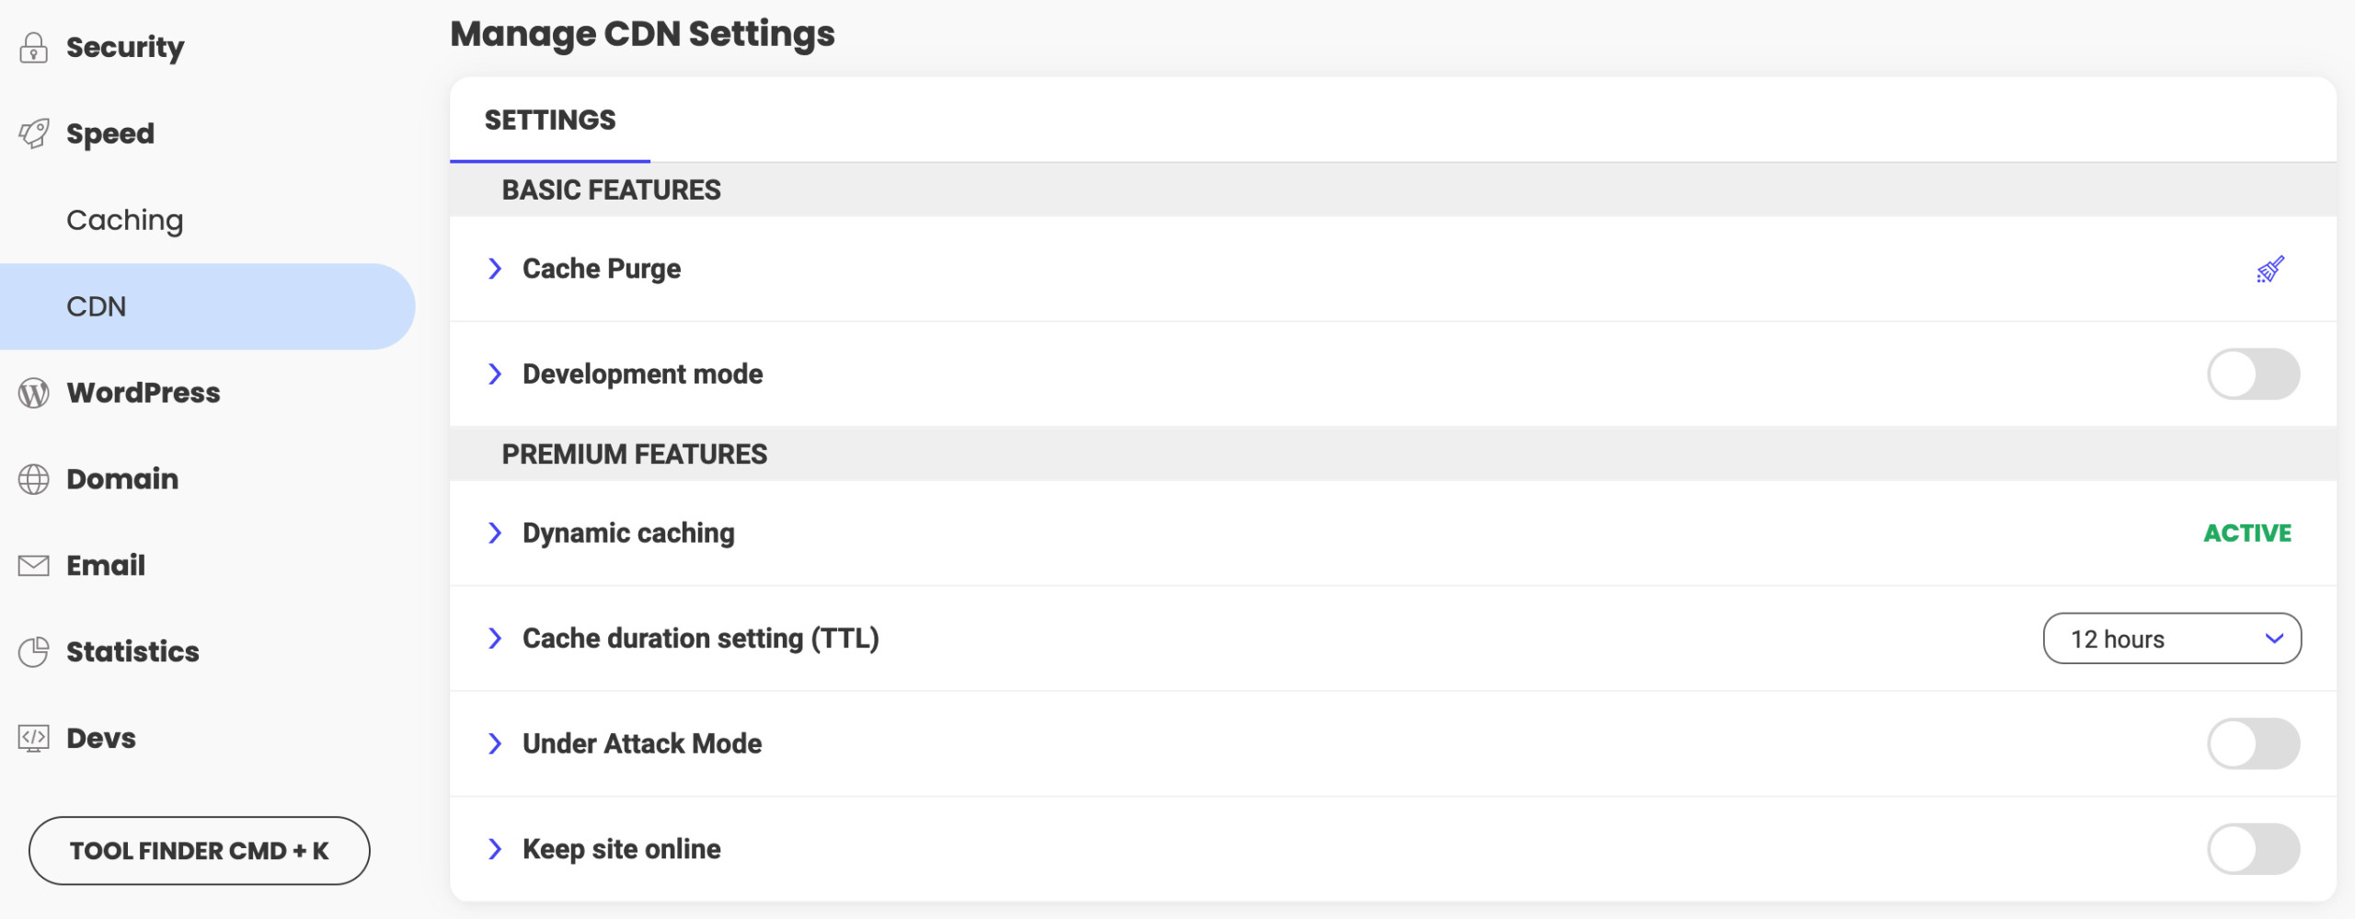Click the Cache Purge broom icon
The image size is (2355, 919).
[2269, 270]
